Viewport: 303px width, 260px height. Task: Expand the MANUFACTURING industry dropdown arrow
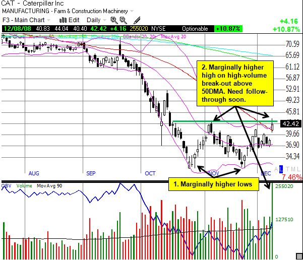tap(132, 11)
